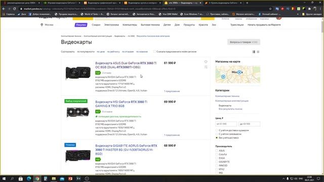324x182 pixels.
Task: Show hidden system tray icons
Action: (x=283, y=178)
